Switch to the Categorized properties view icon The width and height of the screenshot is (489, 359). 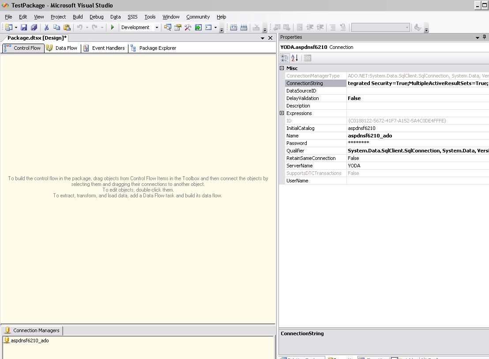[x=285, y=58]
